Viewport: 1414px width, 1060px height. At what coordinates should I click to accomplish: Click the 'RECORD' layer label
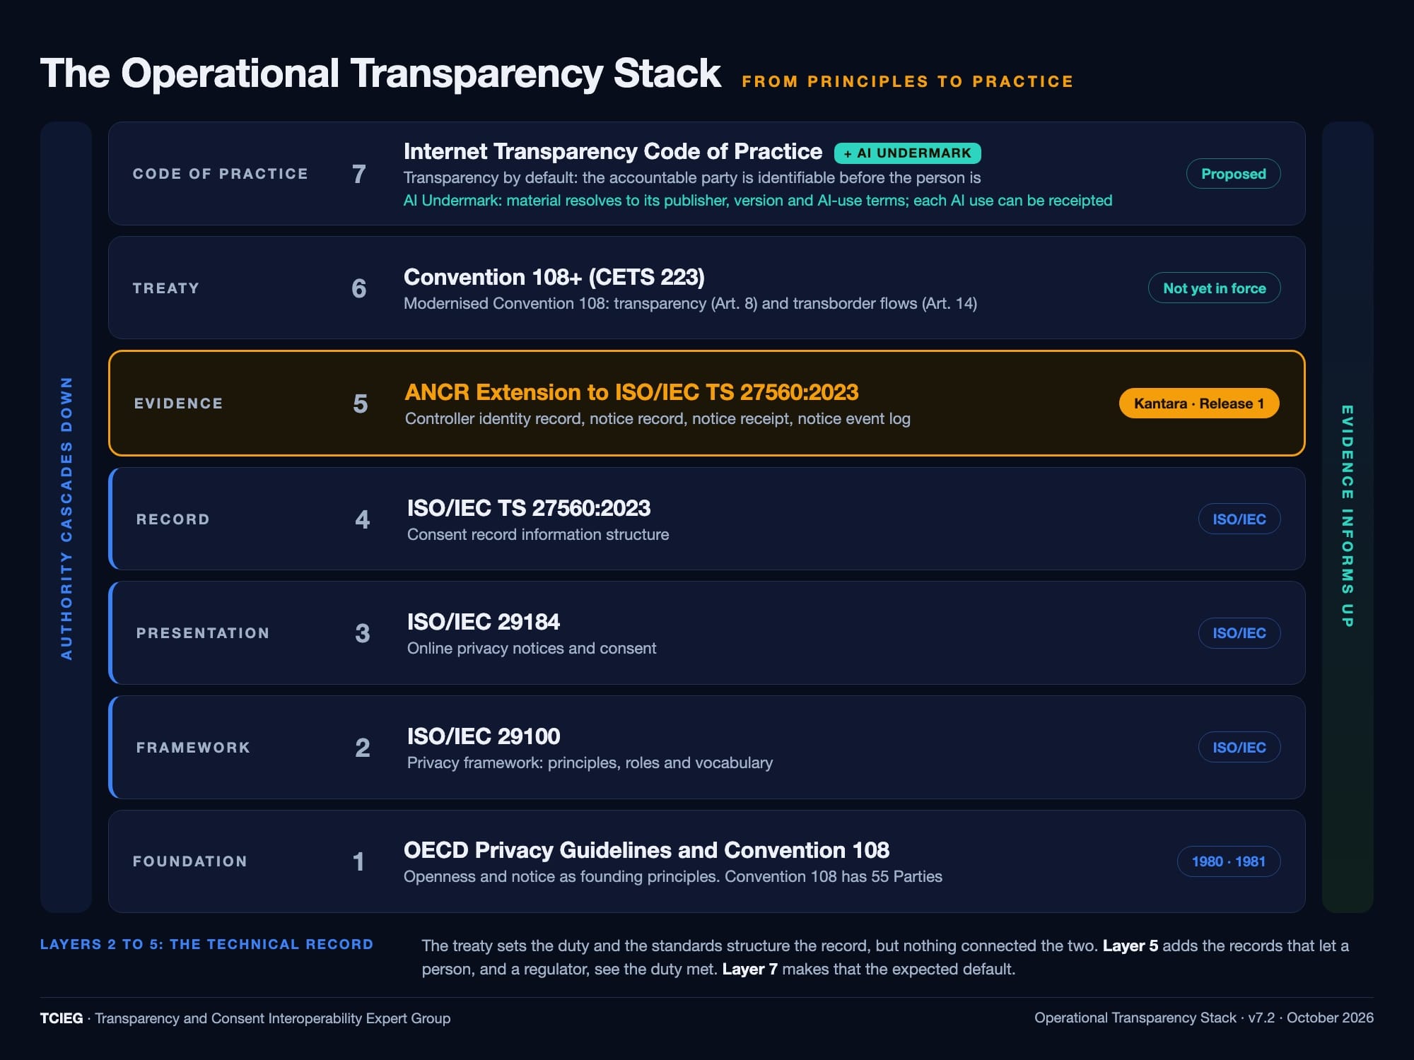tap(173, 519)
